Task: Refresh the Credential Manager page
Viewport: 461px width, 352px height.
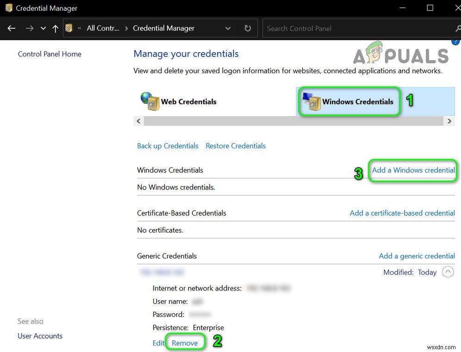Action: tap(248, 28)
